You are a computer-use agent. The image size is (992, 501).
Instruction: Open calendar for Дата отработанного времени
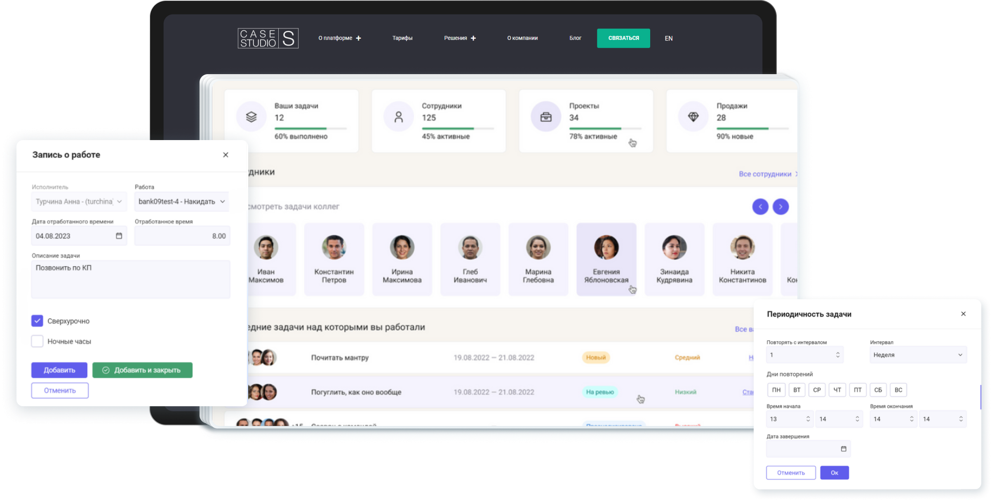point(119,236)
